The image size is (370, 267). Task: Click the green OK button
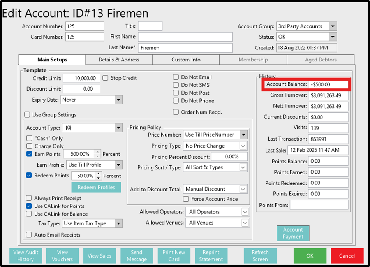pos(310,256)
